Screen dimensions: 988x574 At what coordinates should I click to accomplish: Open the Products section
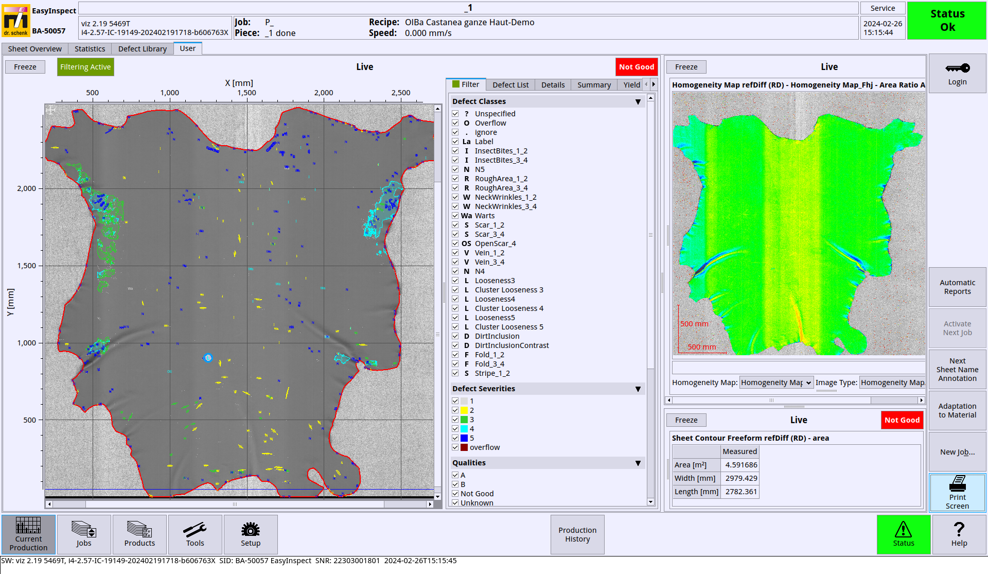[139, 534]
